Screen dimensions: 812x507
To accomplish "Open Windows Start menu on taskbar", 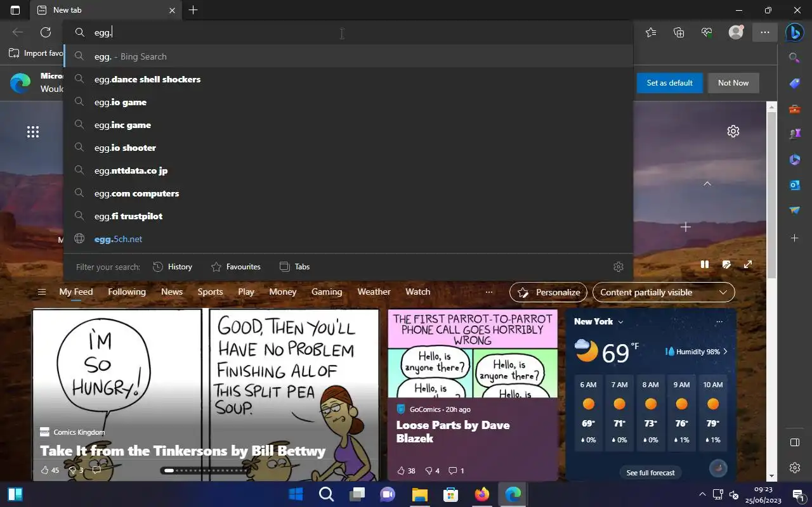I will [x=296, y=494].
